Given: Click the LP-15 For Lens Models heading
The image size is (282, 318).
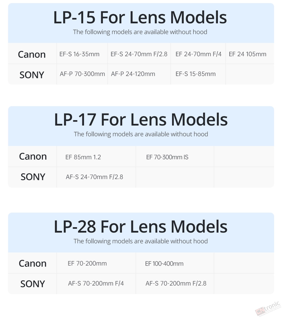Looking at the screenshot, I should tap(140, 18).
